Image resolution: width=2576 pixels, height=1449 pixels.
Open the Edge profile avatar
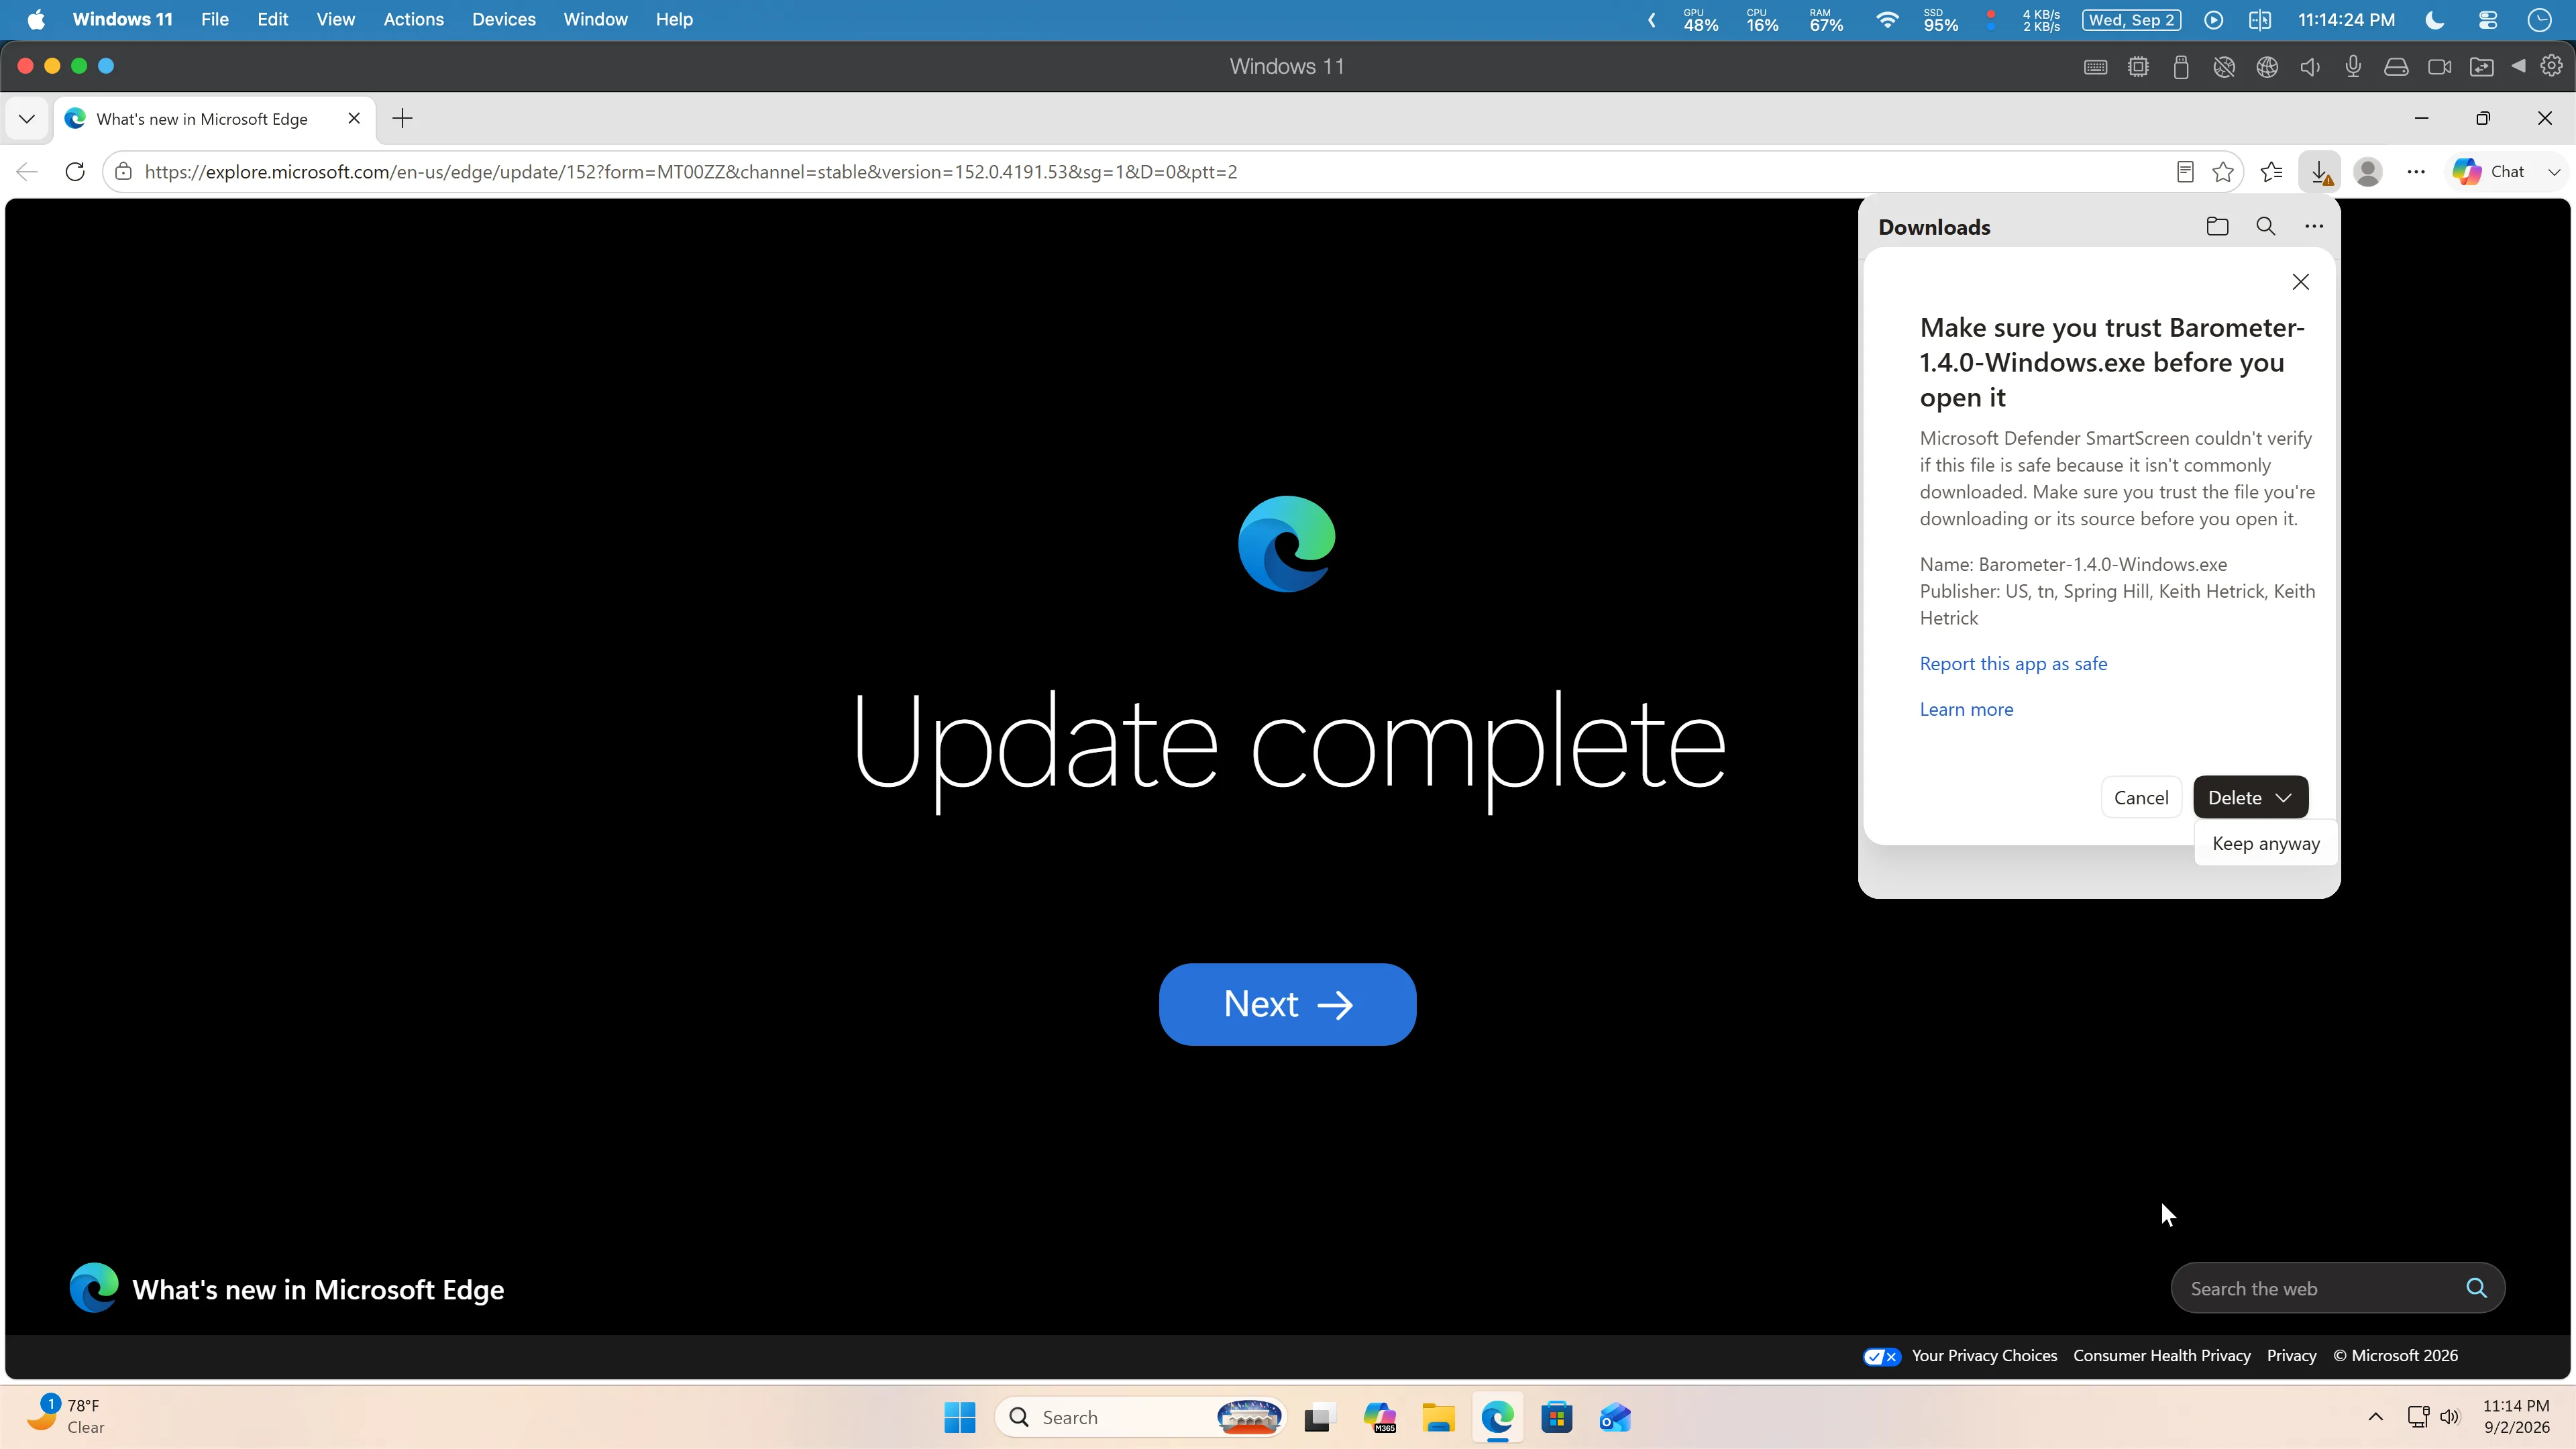(2368, 172)
